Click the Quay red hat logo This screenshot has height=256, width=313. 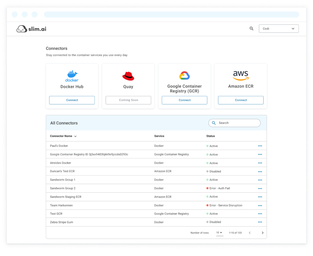128,76
